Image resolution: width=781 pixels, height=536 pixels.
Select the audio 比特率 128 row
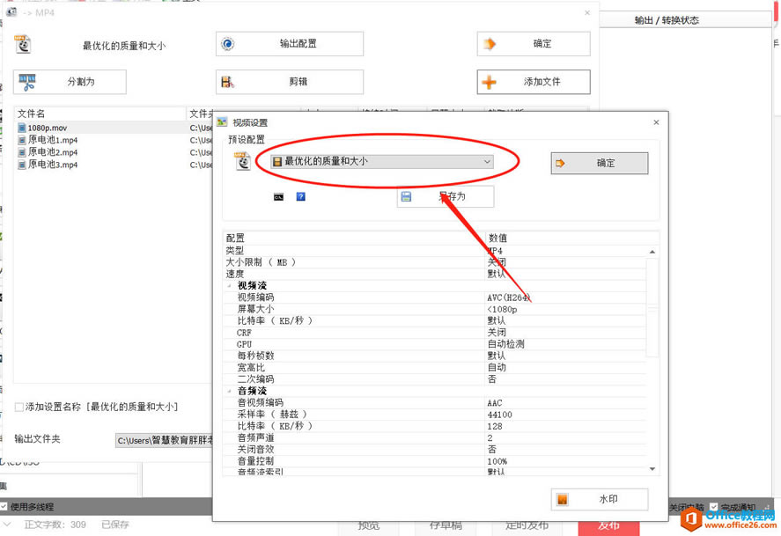point(436,426)
